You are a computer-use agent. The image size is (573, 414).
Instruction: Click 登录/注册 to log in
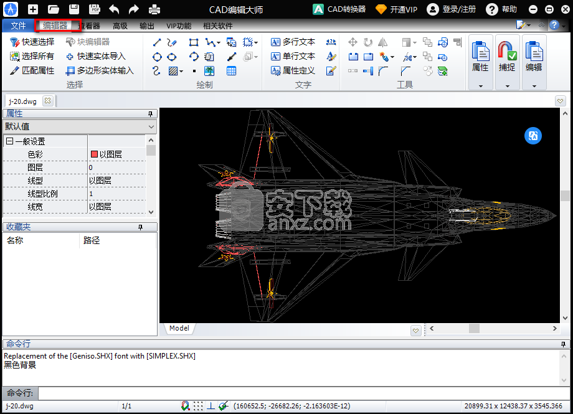coord(452,9)
